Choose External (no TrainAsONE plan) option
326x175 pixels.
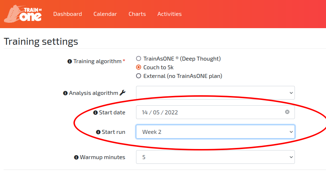[139, 76]
